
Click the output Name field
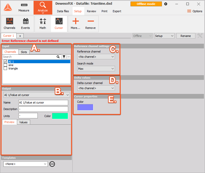[43, 102]
